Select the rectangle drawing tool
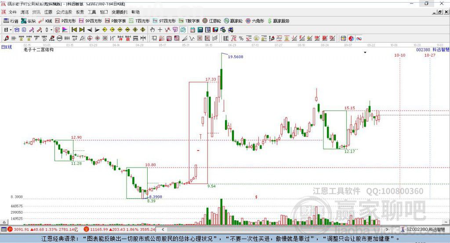 coord(154,39)
